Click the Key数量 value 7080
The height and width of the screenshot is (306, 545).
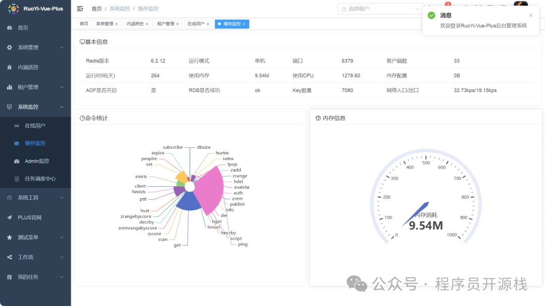[347, 91]
